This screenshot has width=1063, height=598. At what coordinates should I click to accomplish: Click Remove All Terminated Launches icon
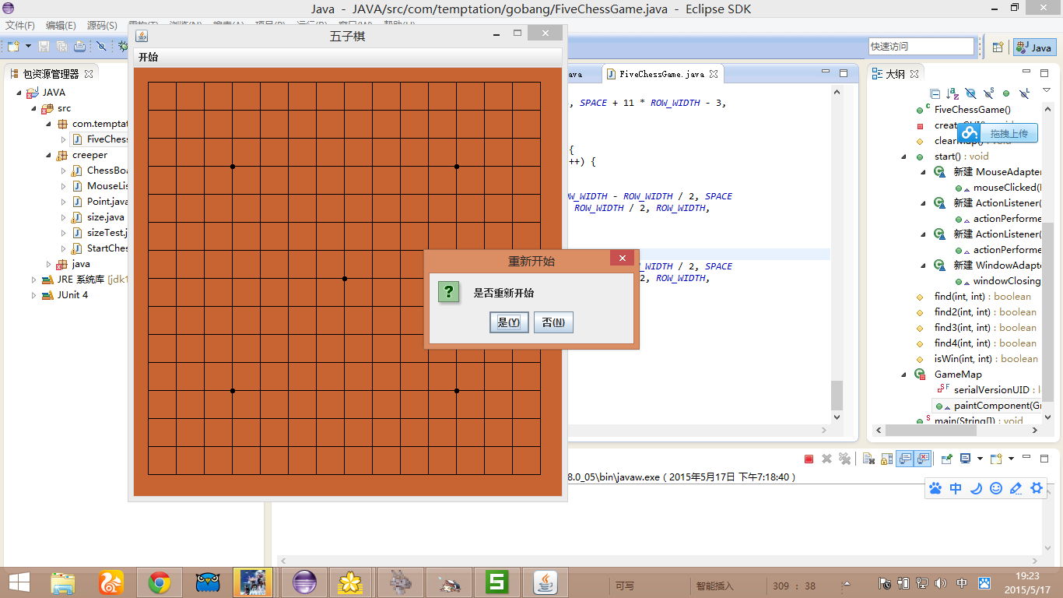844,459
